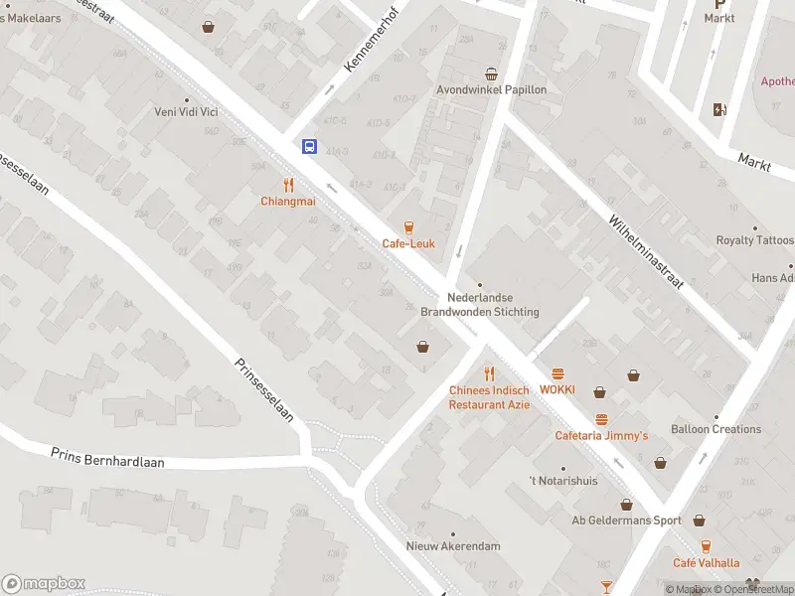Click the EV charging station icon near Markt
This screenshot has height=596, width=795.
point(719,109)
